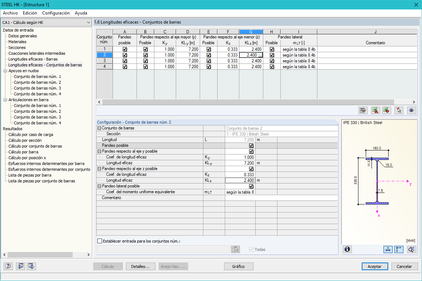Click the Kz value 0.333 in row 1
The image size is (422, 281).
pyautogui.click(x=228, y=49)
